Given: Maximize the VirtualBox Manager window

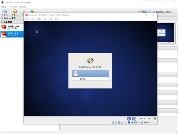Looking at the screenshot, I should (166, 2).
